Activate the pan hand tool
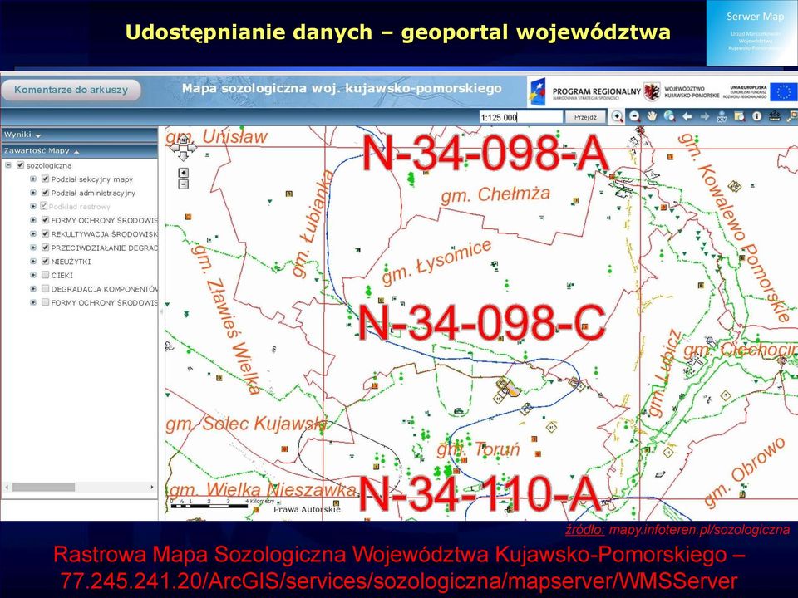 pos(652,116)
